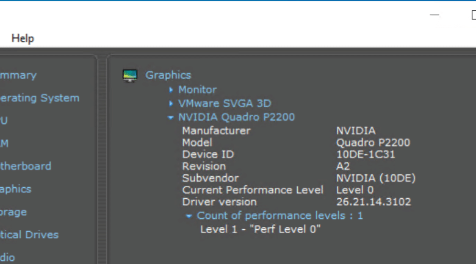Open the RAM sidebar section
This screenshot has height=264, width=476.
(4, 143)
